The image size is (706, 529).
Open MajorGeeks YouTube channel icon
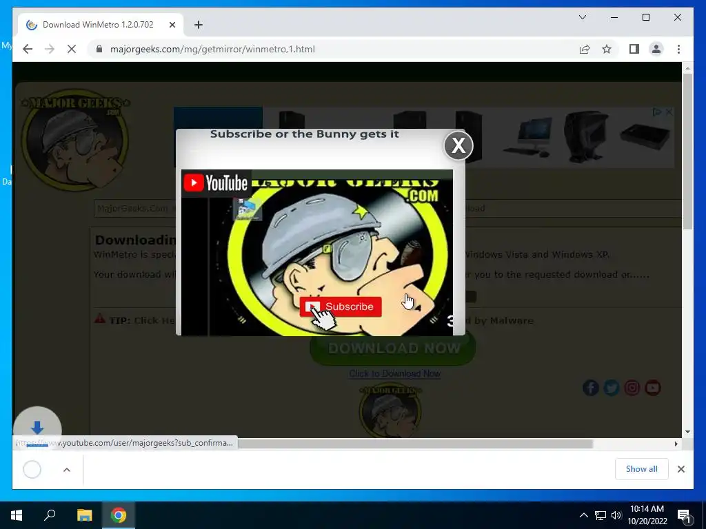click(x=653, y=388)
